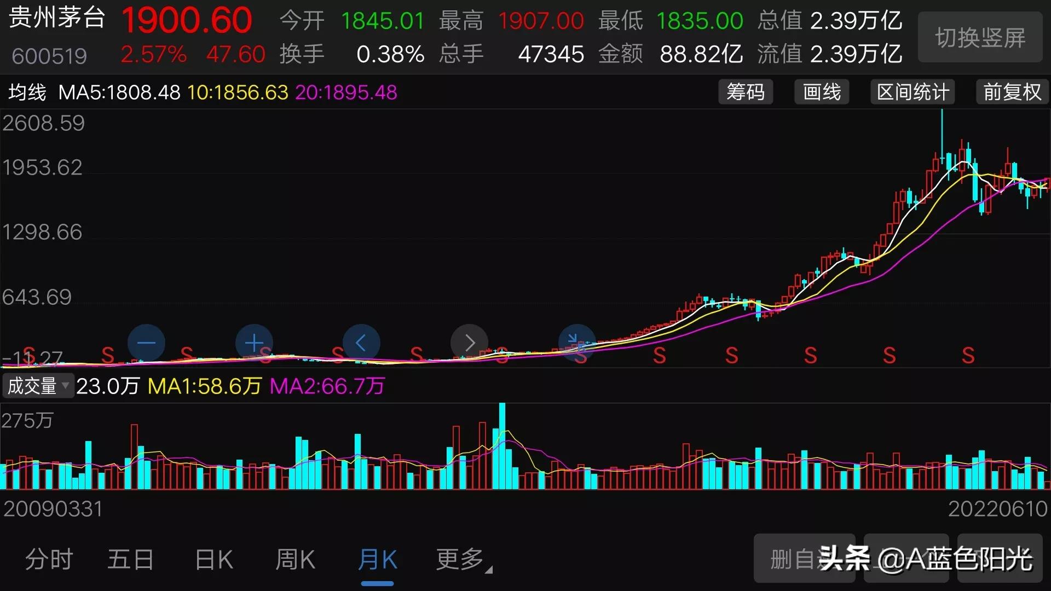Toggle 前复权 price adjustment mode
This screenshot has width=1051, height=591.
click(1011, 92)
